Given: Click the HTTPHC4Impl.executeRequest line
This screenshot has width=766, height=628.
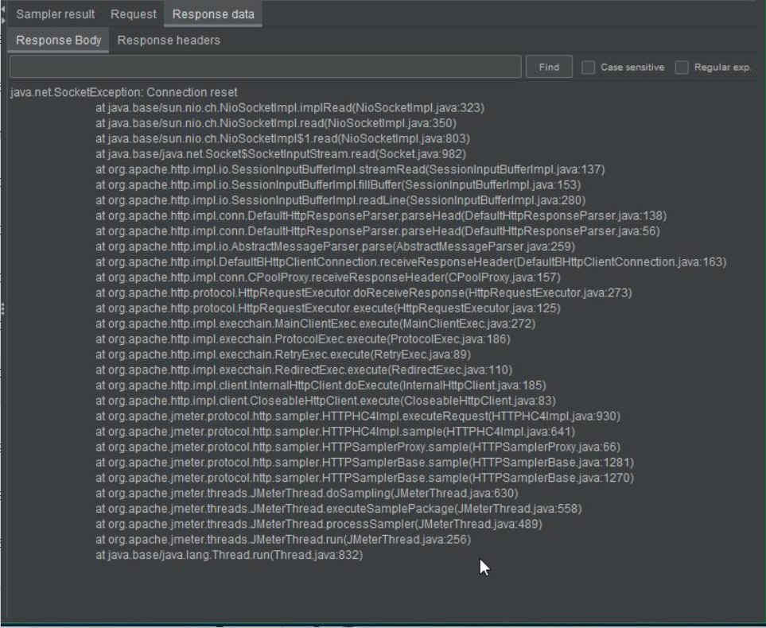Looking at the screenshot, I should (x=358, y=417).
